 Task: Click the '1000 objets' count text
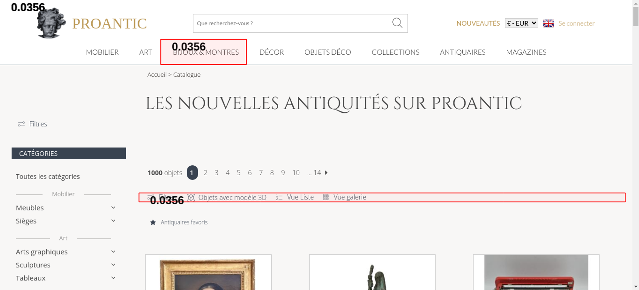(165, 173)
